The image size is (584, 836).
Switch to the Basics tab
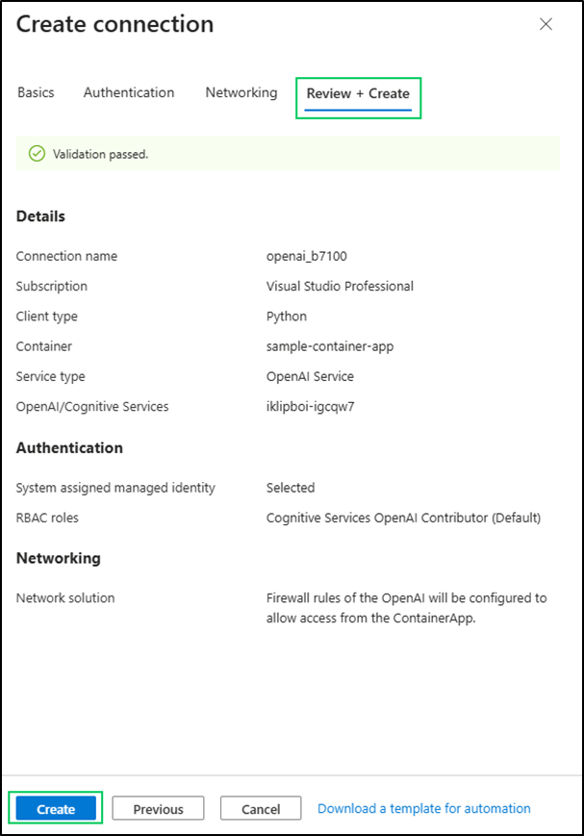[36, 93]
